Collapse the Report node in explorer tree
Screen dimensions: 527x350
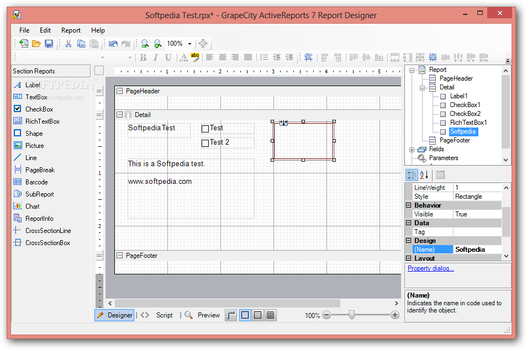412,70
